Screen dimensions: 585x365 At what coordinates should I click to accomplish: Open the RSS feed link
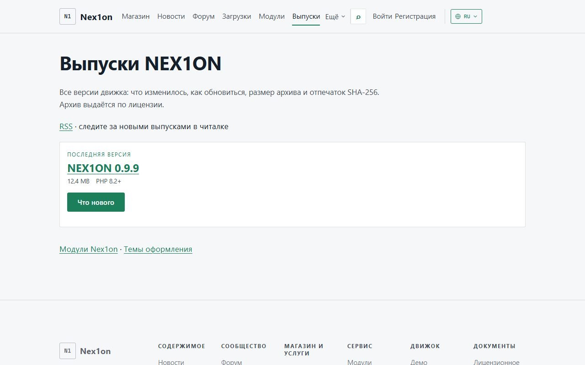point(66,126)
